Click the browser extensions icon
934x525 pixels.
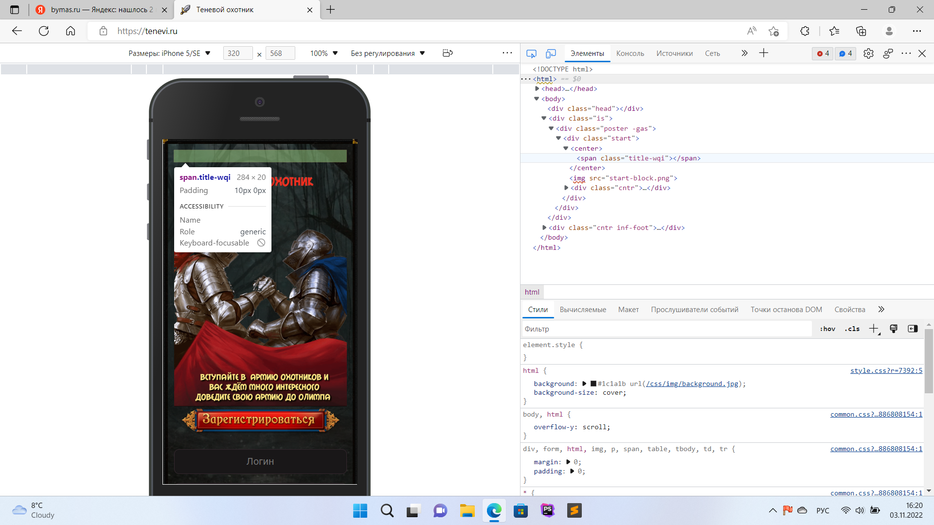tap(805, 31)
